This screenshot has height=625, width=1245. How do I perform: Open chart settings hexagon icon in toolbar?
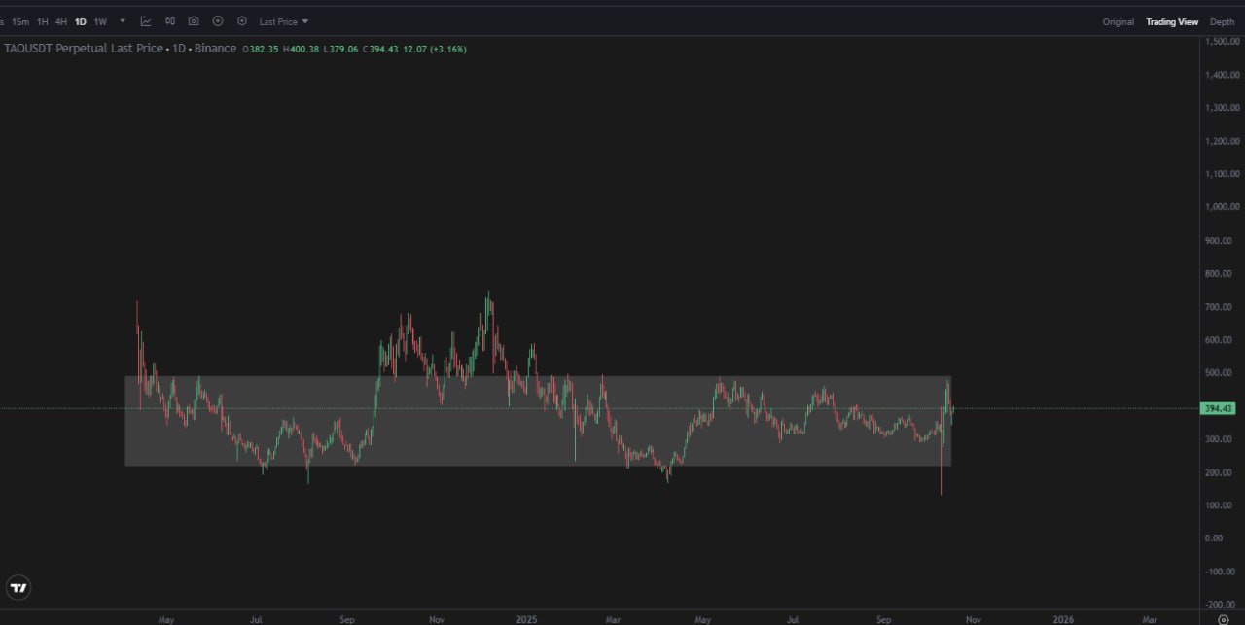point(242,21)
